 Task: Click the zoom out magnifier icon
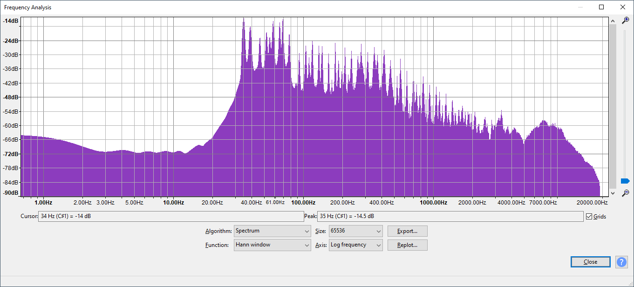(x=626, y=192)
